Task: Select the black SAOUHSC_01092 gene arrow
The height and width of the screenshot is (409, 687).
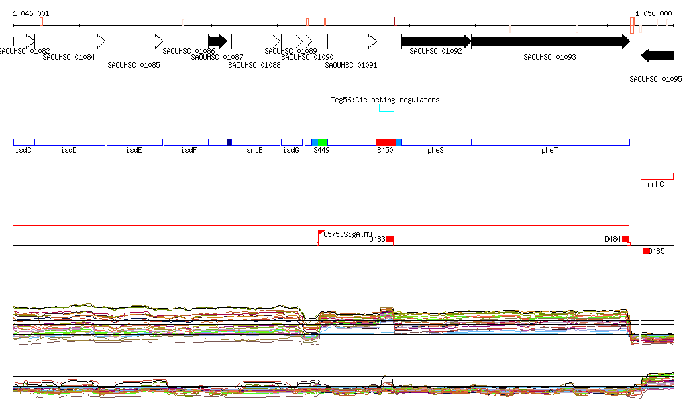Action: tap(436, 42)
